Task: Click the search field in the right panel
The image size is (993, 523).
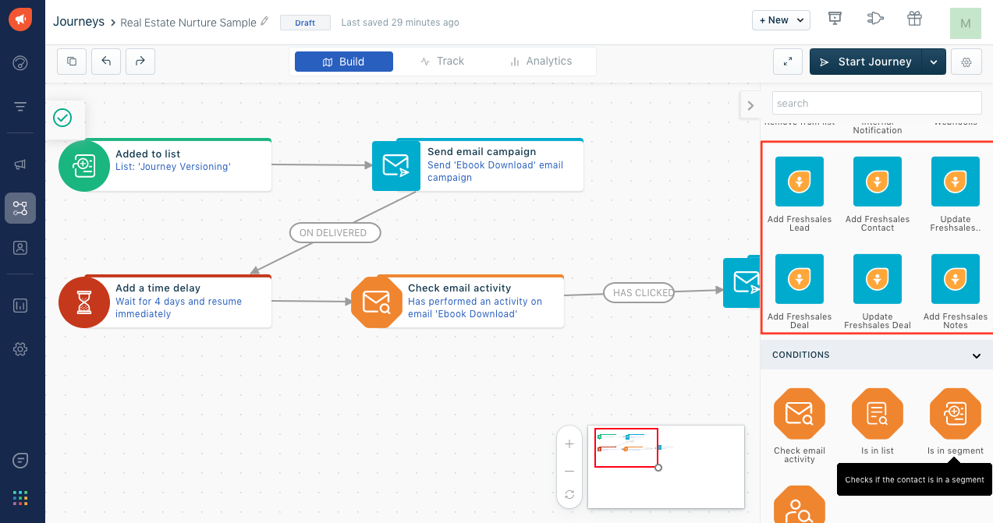Action: [876, 102]
